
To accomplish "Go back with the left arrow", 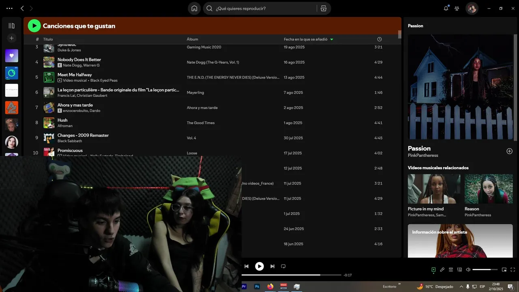I will [x=22, y=8].
